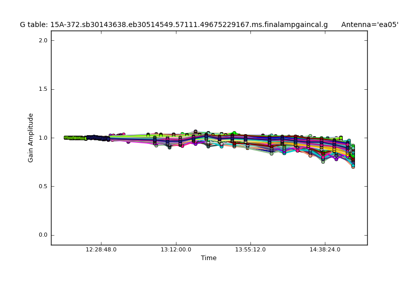Select the 13:12:00.0 time tick label
This screenshot has height=306, width=408.
click(176, 250)
